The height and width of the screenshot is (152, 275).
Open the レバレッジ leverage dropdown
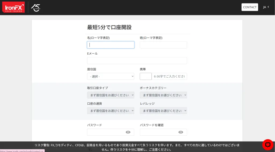tap(163, 111)
